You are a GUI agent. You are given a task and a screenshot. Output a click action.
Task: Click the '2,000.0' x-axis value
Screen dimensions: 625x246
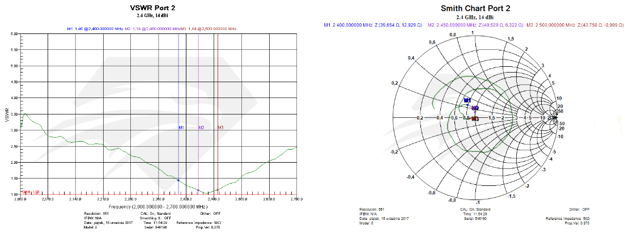click(x=20, y=199)
